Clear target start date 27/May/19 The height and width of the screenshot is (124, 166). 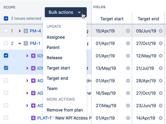pos(128,106)
